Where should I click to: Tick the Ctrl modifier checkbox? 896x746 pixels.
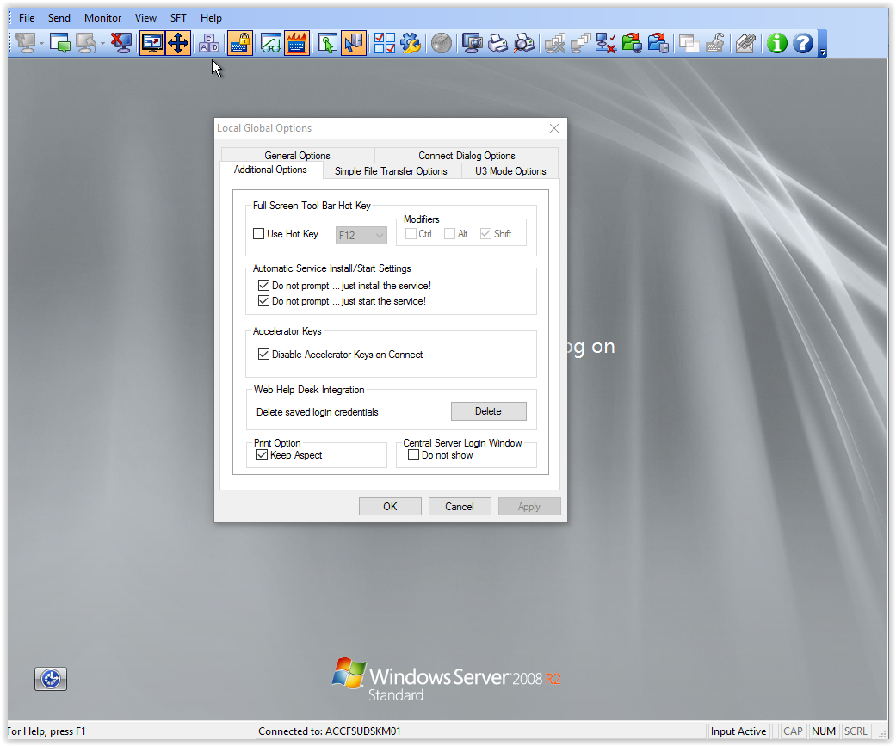click(411, 234)
